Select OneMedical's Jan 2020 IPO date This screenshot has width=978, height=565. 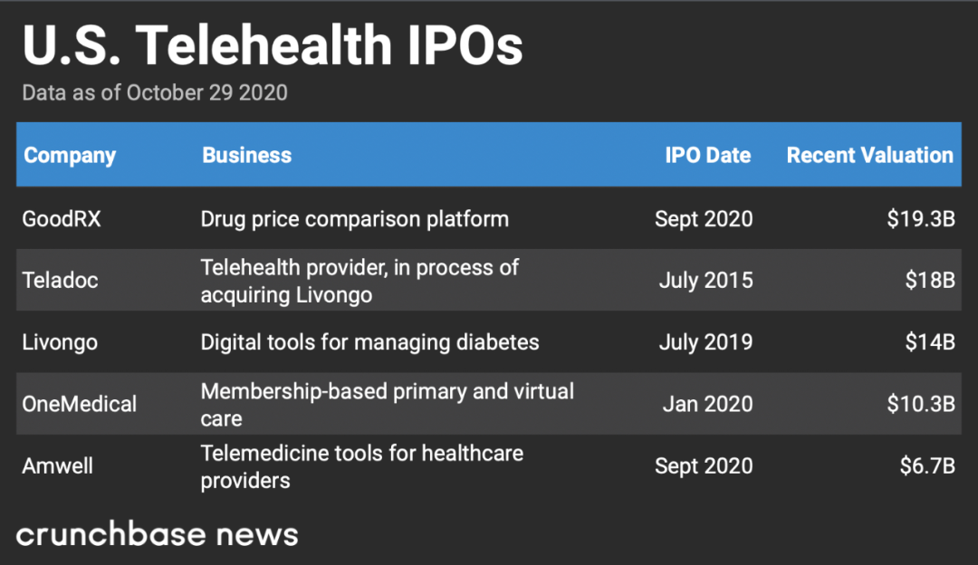pyautogui.click(x=707, y=404)
